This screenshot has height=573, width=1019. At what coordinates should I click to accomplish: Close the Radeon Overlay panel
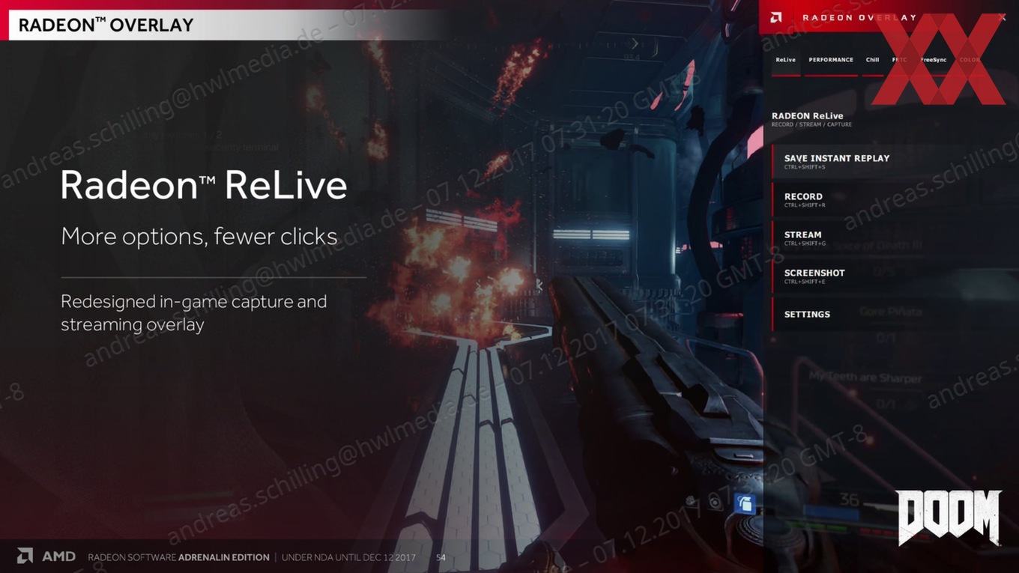coord(1003,17)
